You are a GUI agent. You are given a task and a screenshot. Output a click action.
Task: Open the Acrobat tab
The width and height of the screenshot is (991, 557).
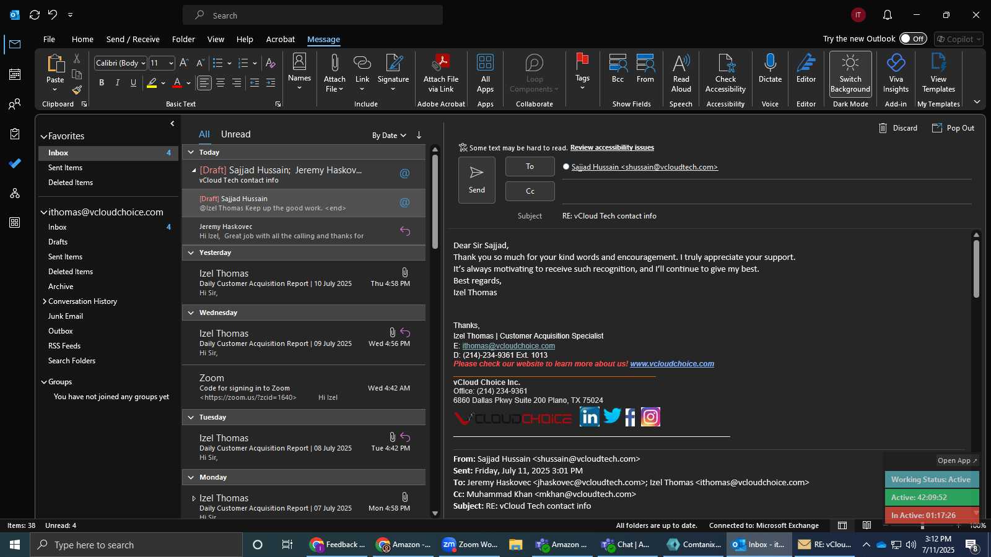click(281, 39)
